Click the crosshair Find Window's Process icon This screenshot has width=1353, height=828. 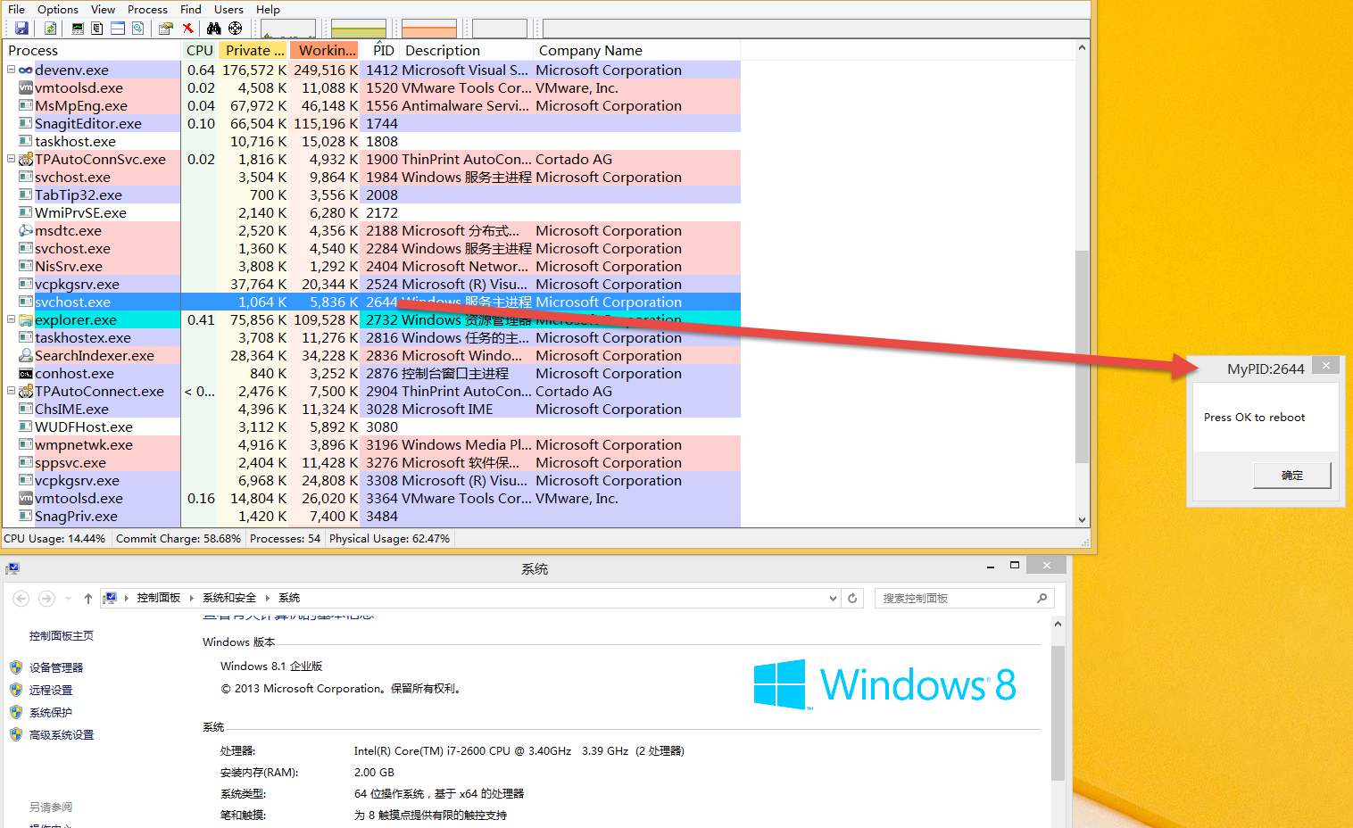[x=236, y=29]
